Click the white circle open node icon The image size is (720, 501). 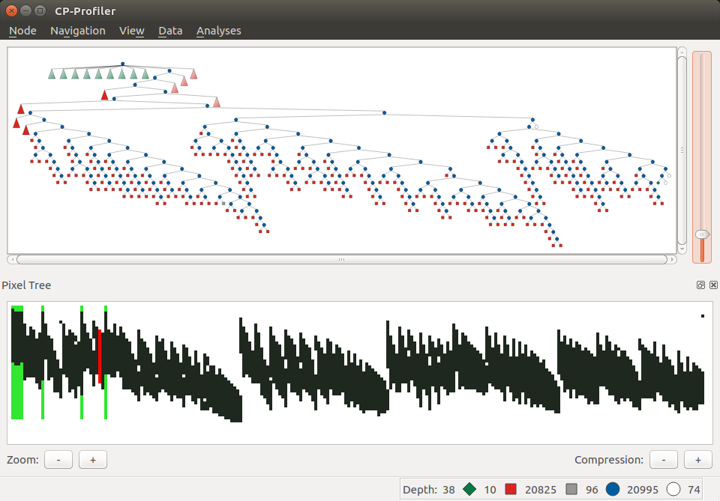pyautogui.click(x=673, y=488)
